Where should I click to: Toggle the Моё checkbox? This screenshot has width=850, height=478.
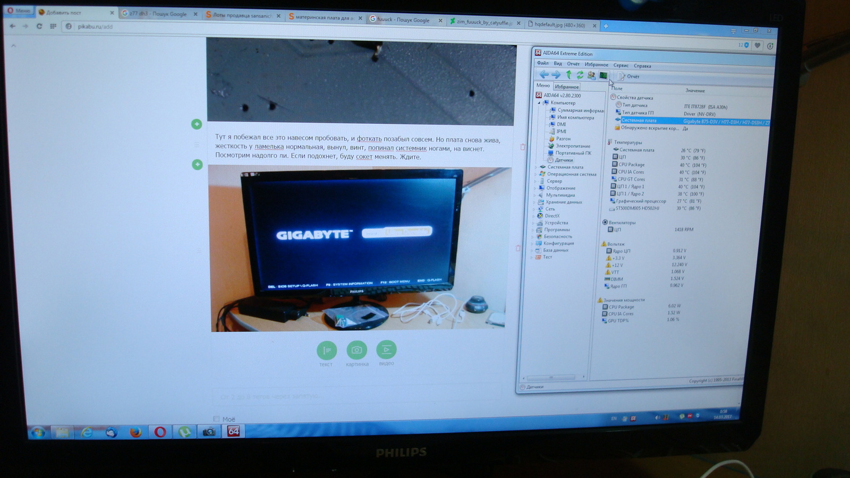click(217, 419)
